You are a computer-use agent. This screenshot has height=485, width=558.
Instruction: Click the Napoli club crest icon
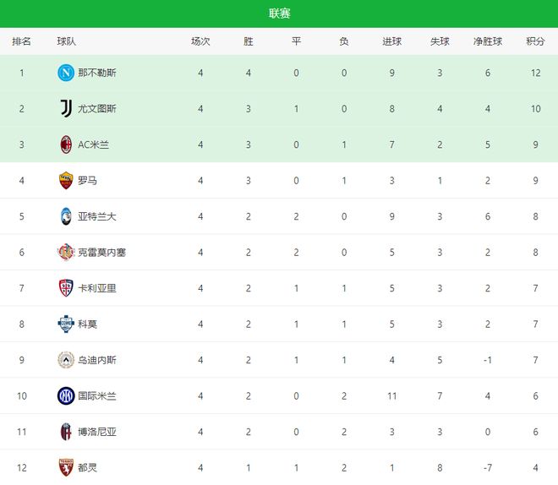[x=65, y=73]
